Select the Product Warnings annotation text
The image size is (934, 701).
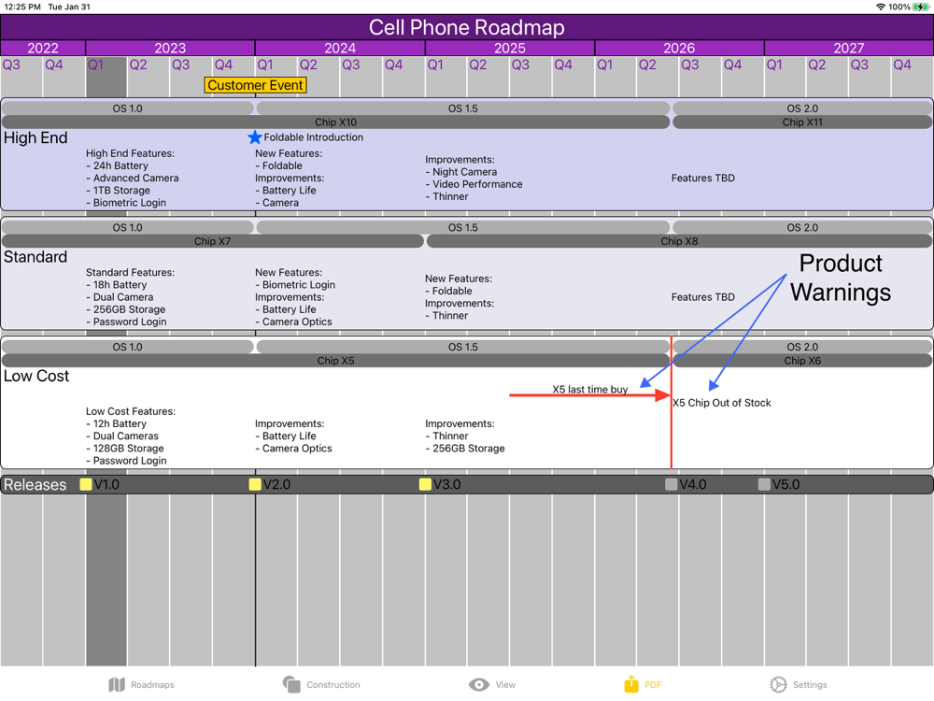click(x=841, y=278)
